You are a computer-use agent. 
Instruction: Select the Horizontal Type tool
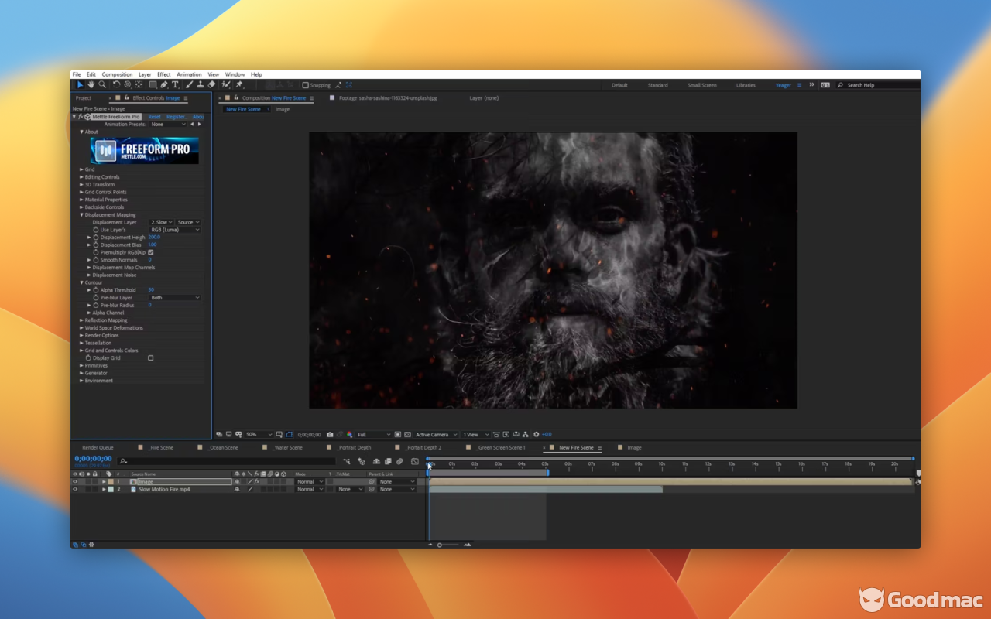point(176,85)
